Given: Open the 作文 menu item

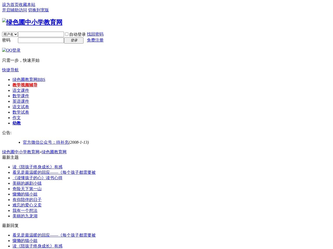Looking at the screenshot, I should pyautogui.click(x=17, y=118).
